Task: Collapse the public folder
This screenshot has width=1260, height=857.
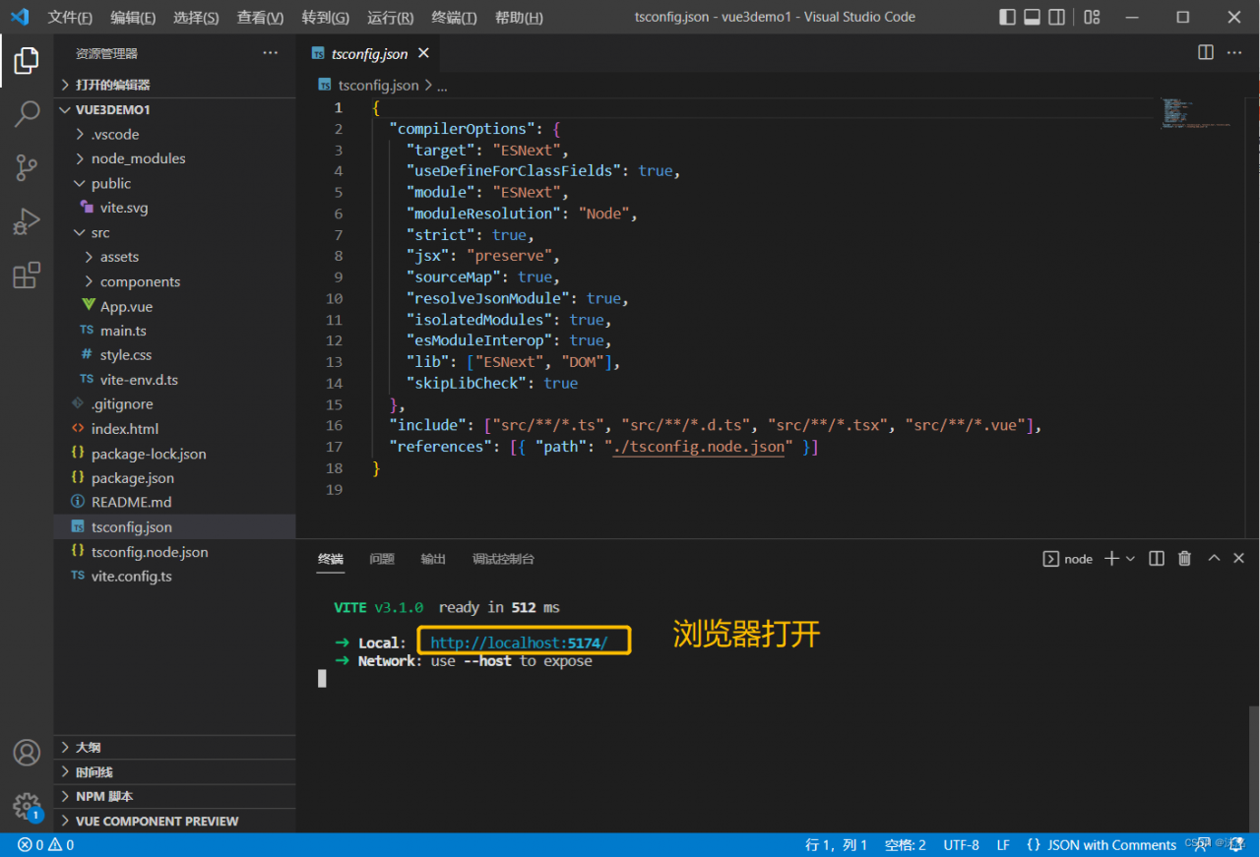Action: click(175, 183)
